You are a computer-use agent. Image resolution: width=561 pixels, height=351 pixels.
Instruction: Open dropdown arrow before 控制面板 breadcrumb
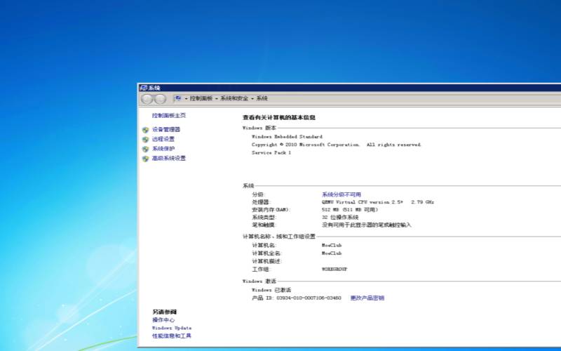(x=186, y=98)
